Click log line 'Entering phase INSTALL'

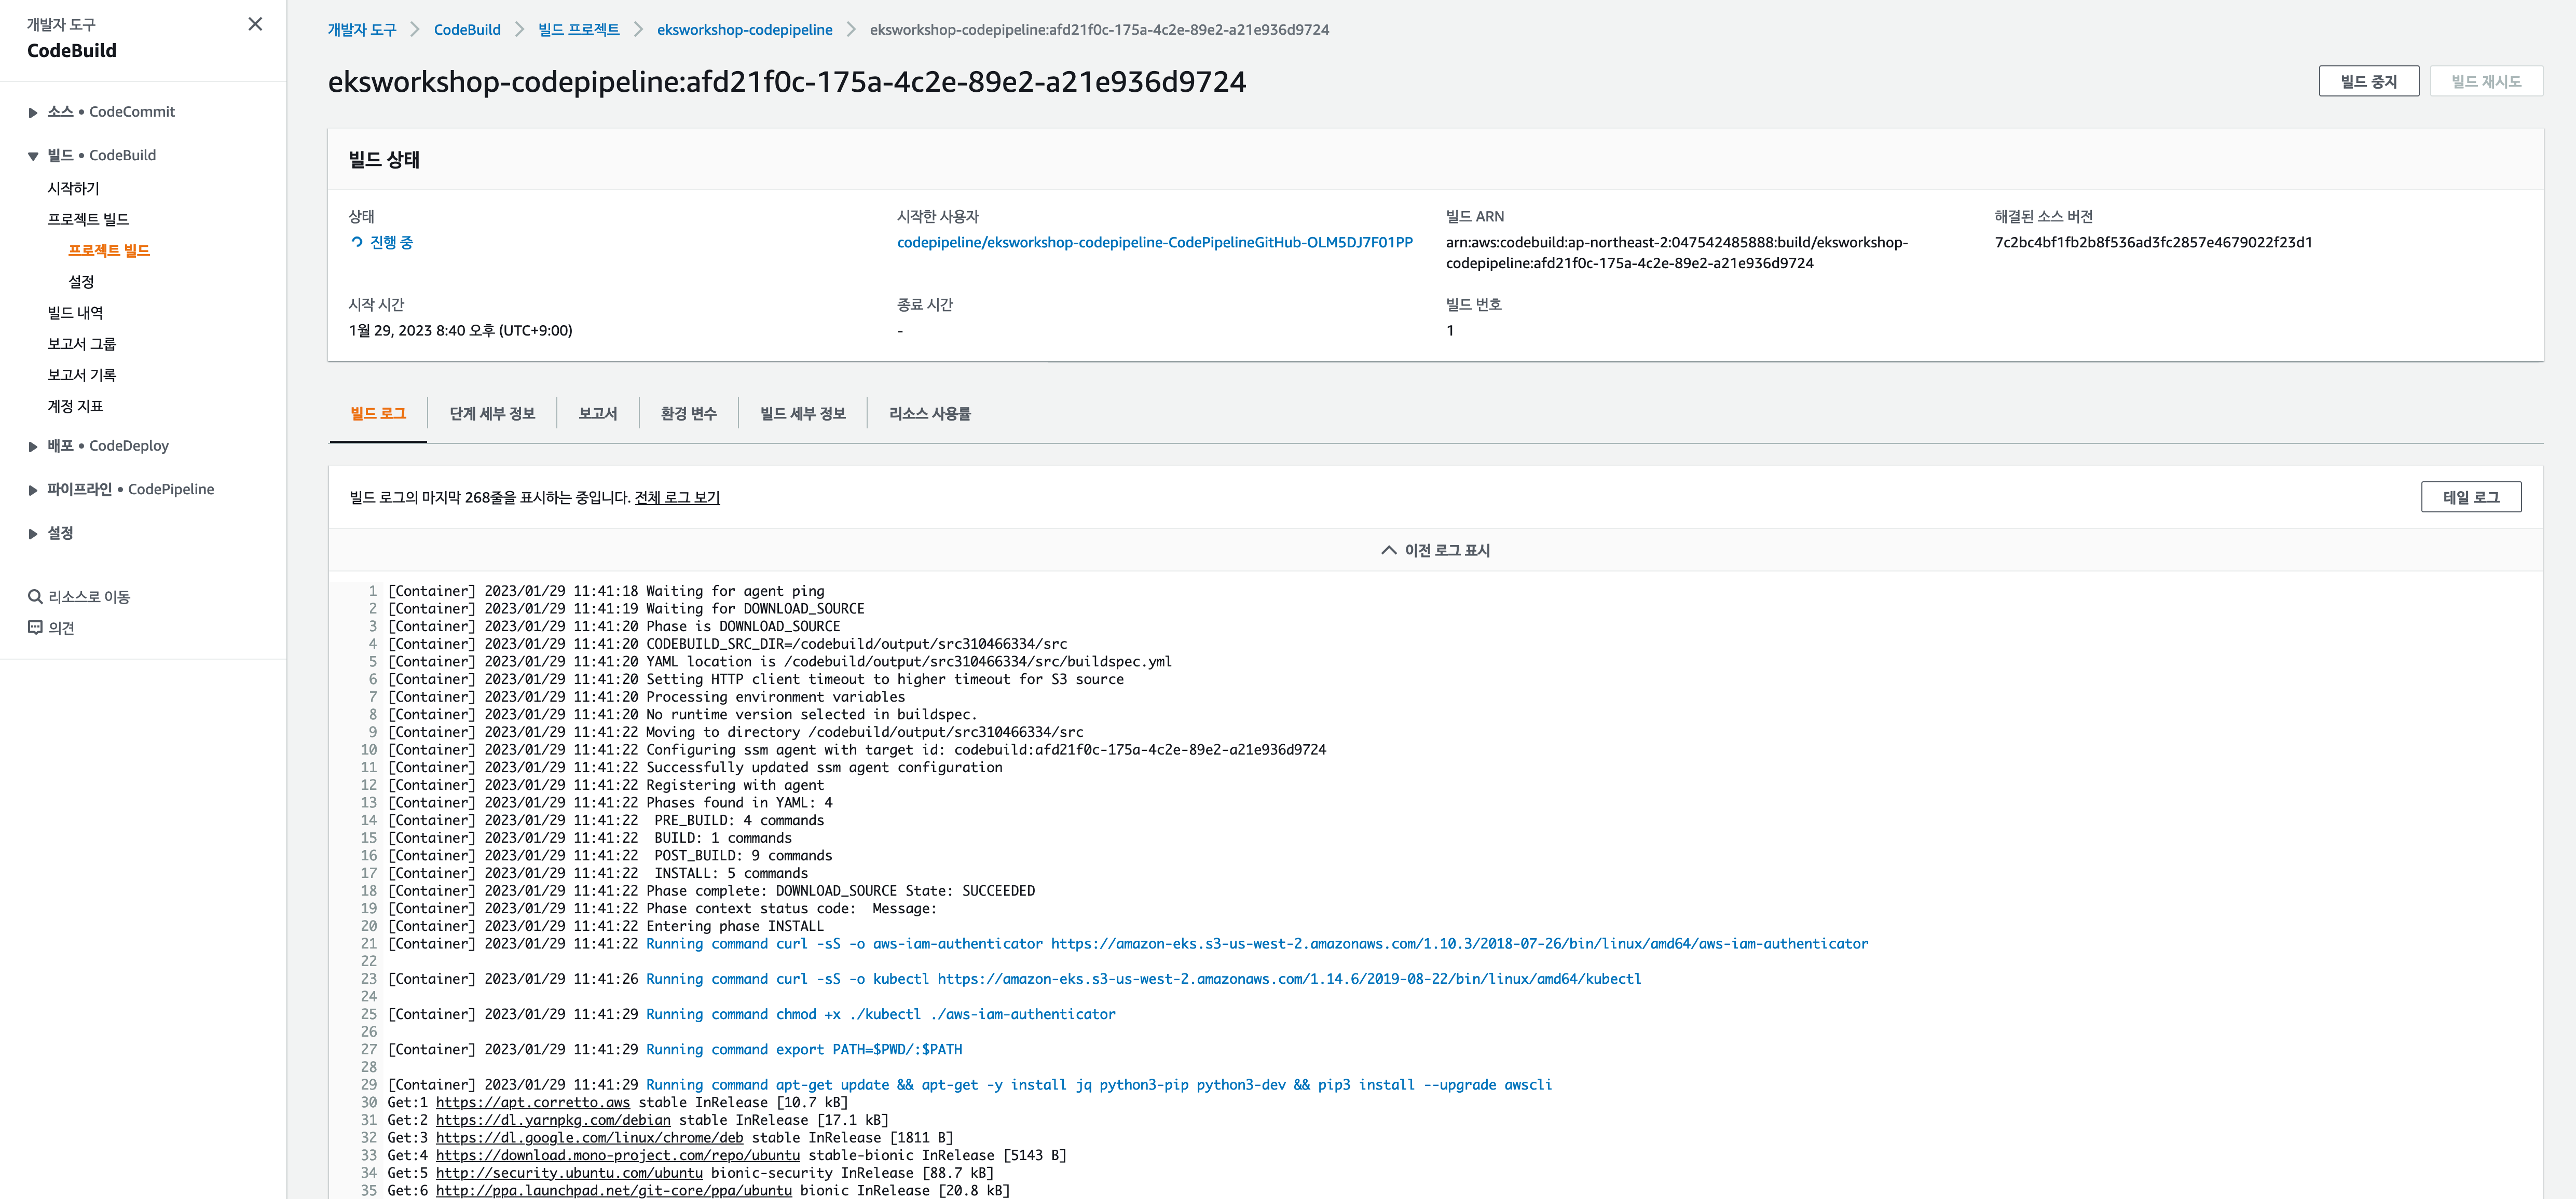(606, 926)
